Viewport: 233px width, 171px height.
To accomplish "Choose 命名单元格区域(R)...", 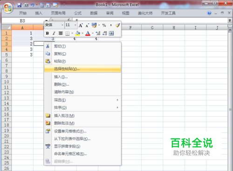I will [x=82, y=154].
